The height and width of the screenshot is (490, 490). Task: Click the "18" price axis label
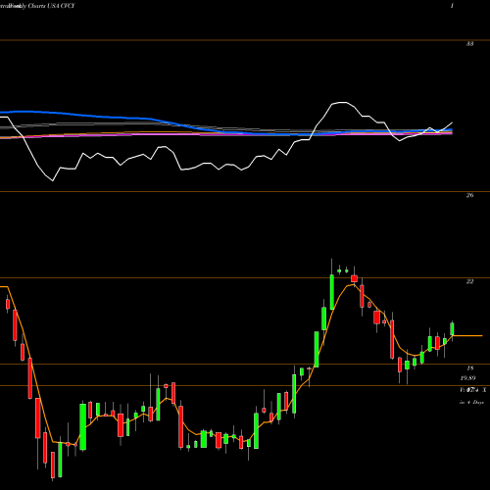pos(469,368)
